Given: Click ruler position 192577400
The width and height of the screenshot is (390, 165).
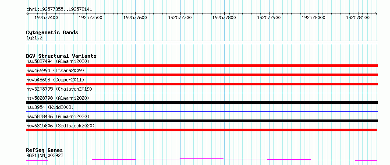Looking at the screenshot, I should tap(46, 18).
